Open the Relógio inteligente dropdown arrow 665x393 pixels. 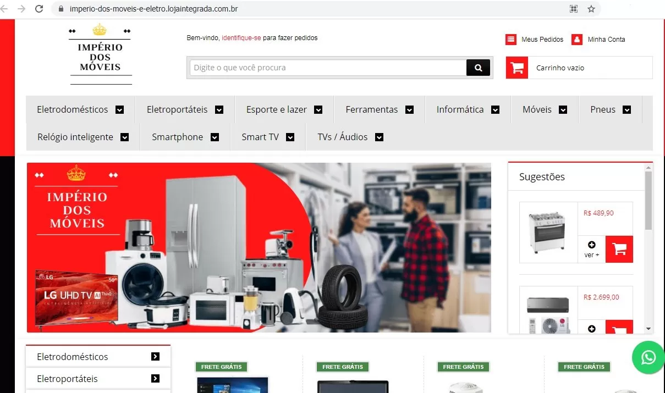125,137
